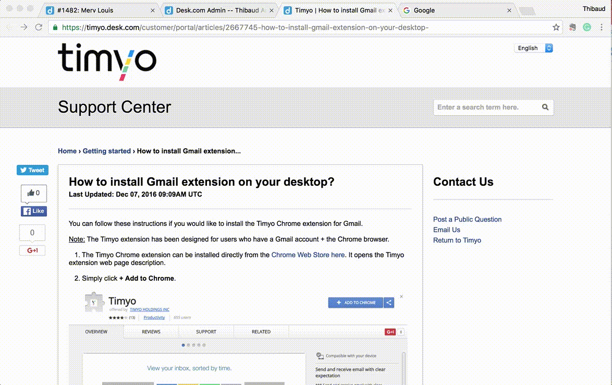Open the Getting started breadcrumb link
612x385 pixels.
106,151
